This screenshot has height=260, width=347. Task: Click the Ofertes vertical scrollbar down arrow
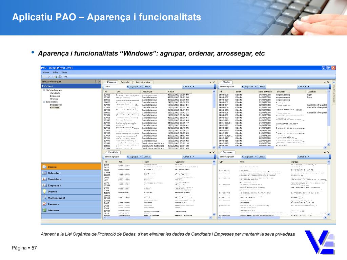[x=329, y=144]
